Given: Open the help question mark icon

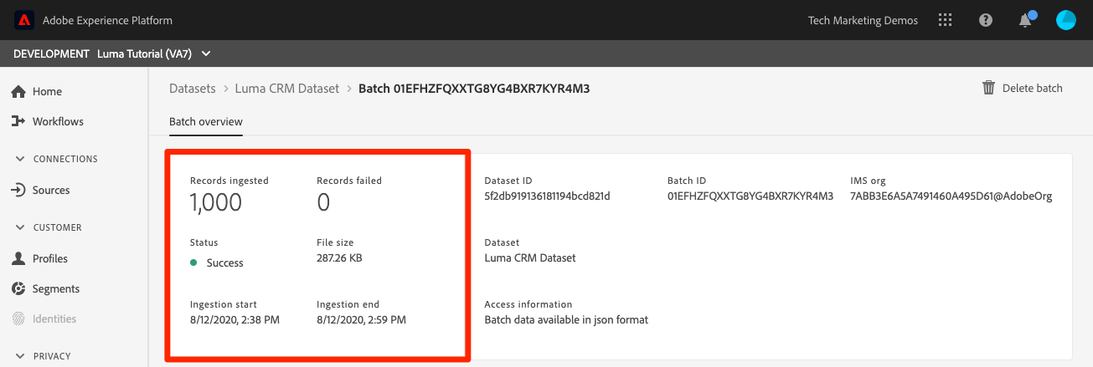Looking at the screenshot, I should point(986,20).
